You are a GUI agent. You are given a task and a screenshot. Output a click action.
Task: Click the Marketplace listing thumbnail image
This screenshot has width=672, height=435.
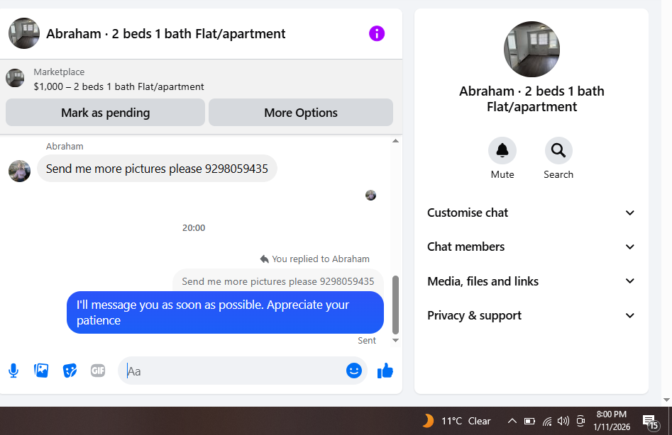click(15, 78)
